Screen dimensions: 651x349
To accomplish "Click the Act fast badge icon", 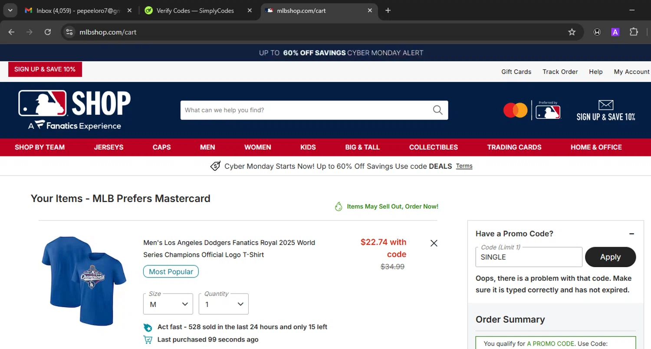I will pos(148,327).
